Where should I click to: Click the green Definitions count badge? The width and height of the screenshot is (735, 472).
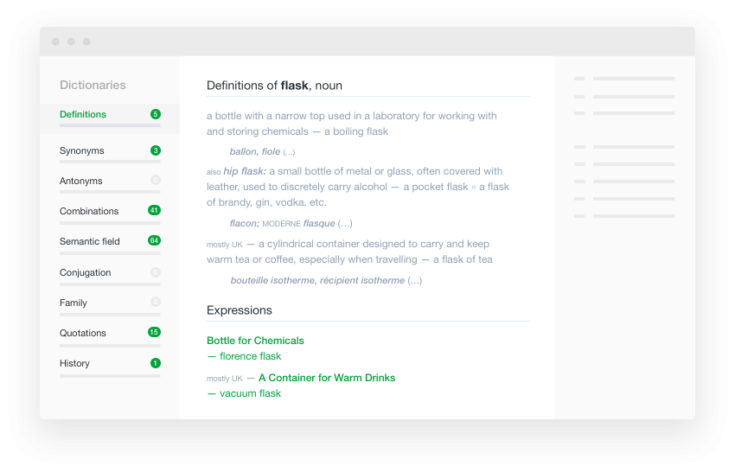(155, 114)
